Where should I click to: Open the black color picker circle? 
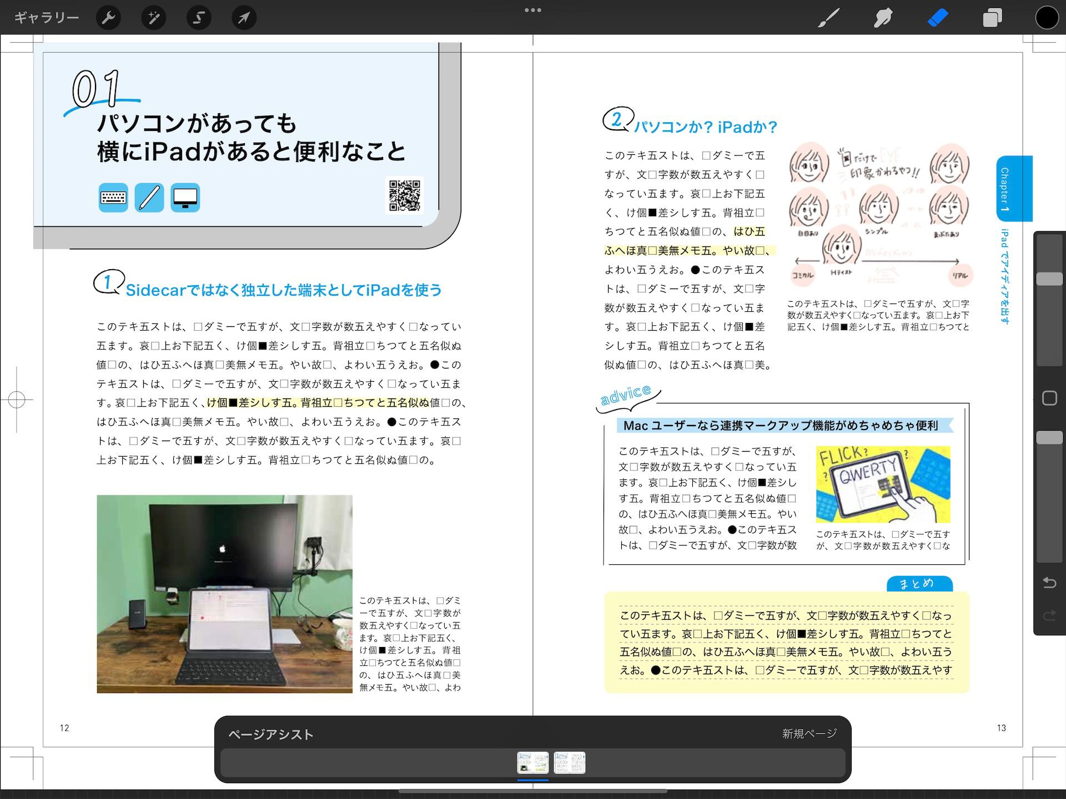1047,18
